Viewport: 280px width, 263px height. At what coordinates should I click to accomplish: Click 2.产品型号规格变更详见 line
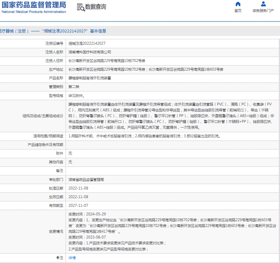click(x=108, y=249)
